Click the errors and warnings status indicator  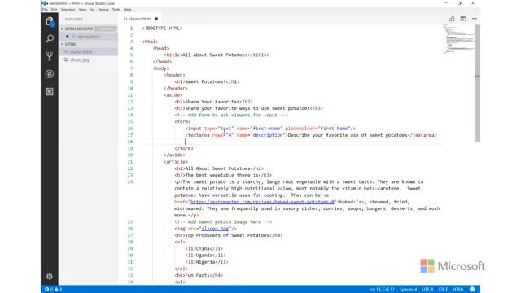pos(54,290)
